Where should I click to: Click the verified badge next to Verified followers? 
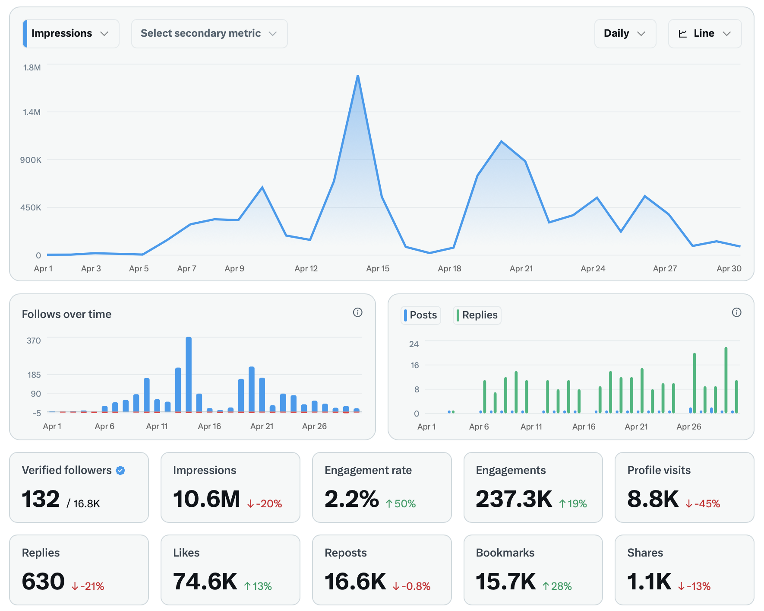[x=120, y=470]
